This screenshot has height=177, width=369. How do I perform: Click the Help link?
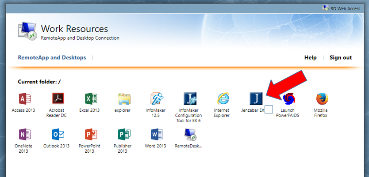click(310, 57)
